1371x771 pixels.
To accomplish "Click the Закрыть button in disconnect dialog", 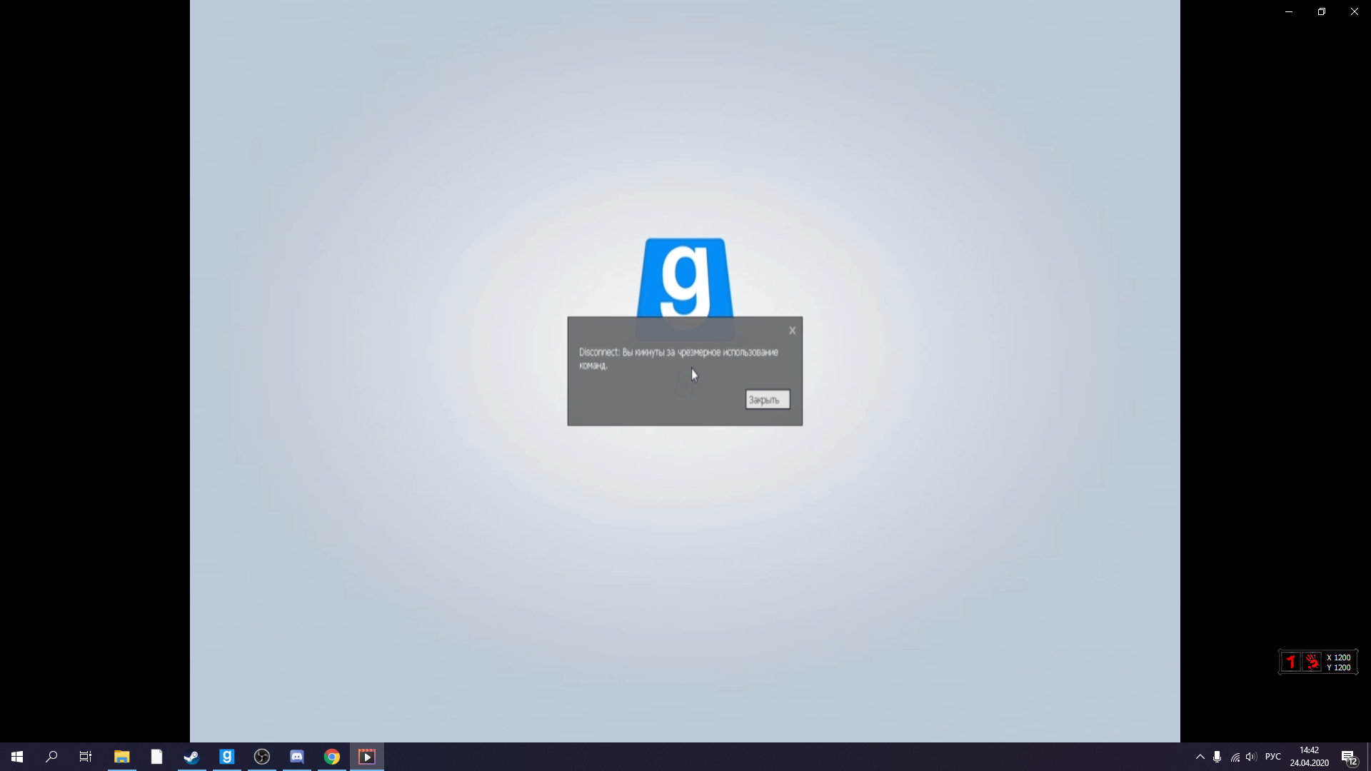I will pos(768,400).
